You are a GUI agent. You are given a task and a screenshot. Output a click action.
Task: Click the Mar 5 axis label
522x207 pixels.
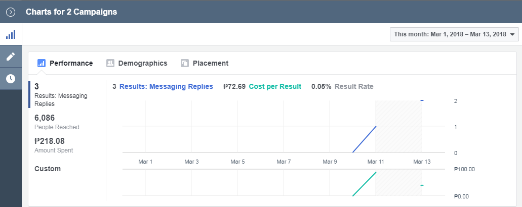237,162
